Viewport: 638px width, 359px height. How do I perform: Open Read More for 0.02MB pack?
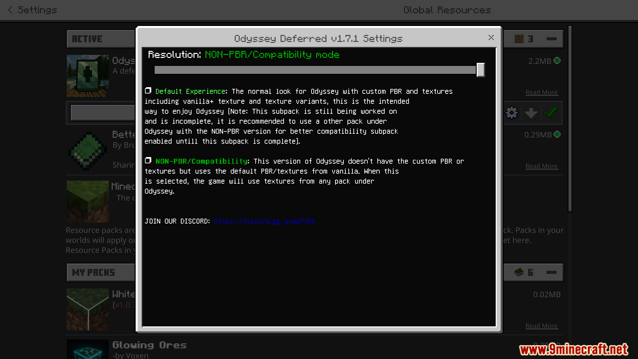[542, 326]
